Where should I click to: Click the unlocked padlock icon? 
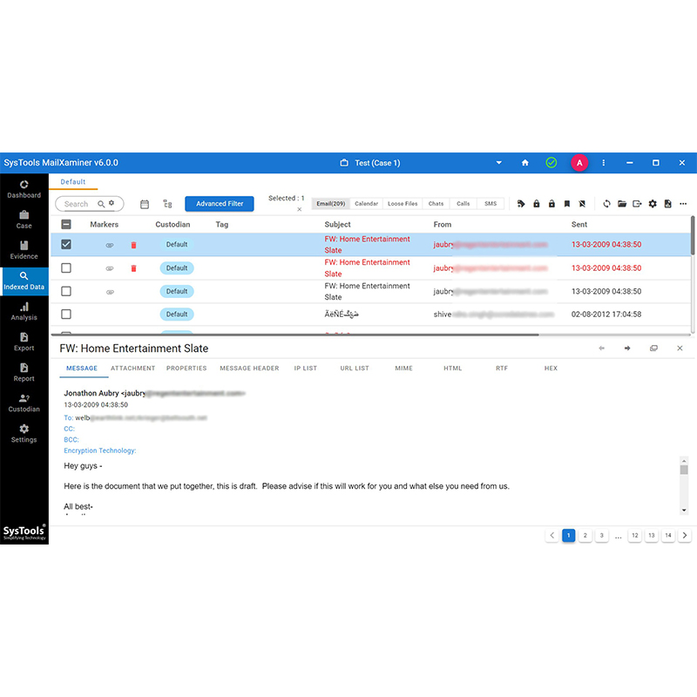(552, 204)
